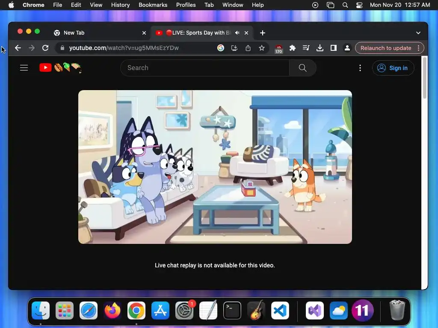Open Firefox from the Dock

(x=112, y=310)
